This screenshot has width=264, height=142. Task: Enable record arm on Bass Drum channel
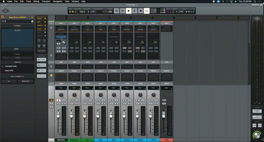(59, 100)
